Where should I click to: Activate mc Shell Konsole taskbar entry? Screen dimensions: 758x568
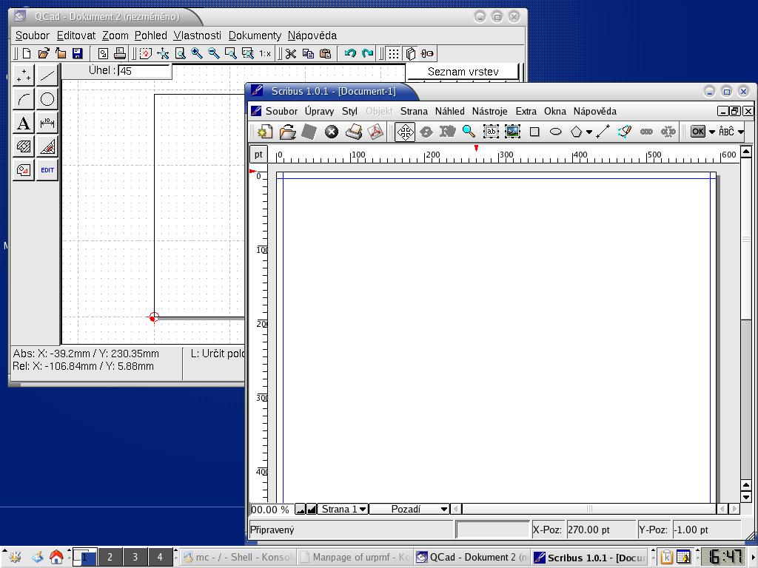pyautogui.click(x=238, y=558)
